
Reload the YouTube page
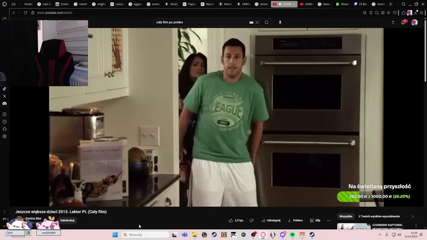tap(25, 13)
